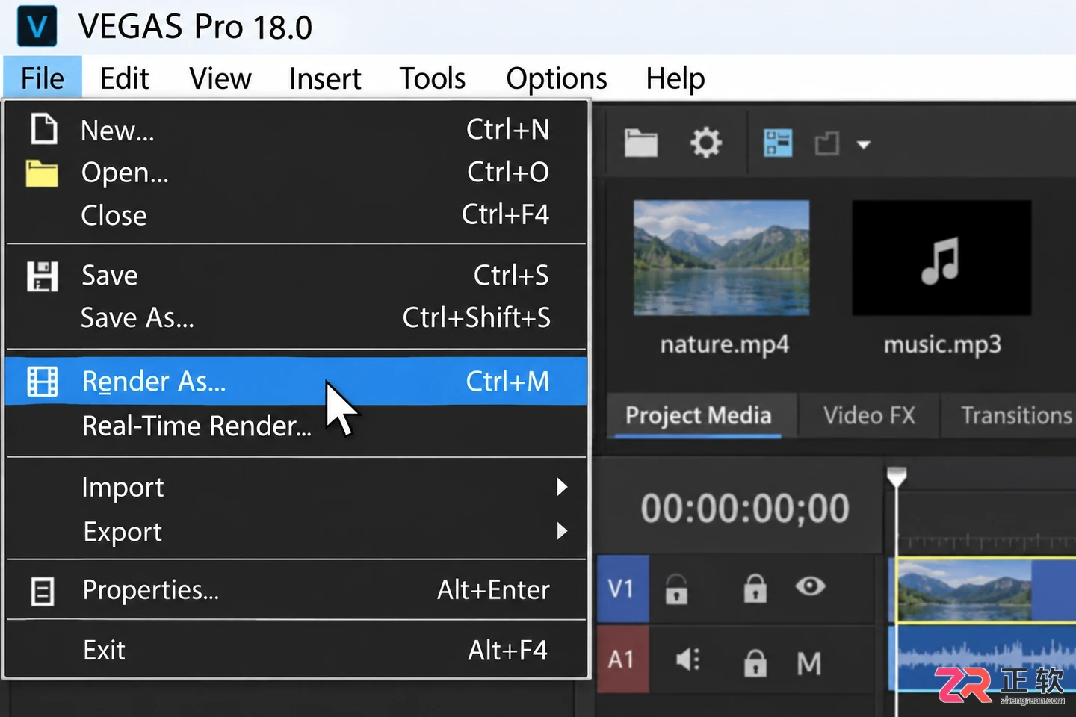
Task: Click the greyed corner-square toolbar icon
Action: click(827, 143)
